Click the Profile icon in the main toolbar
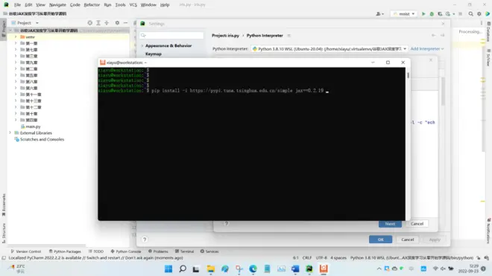Screen dimensions: 492x276 448,14
